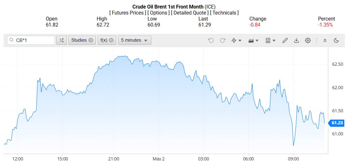Download the chart image
The width and height of the screenshot is (348, 161).
point(296,40)
